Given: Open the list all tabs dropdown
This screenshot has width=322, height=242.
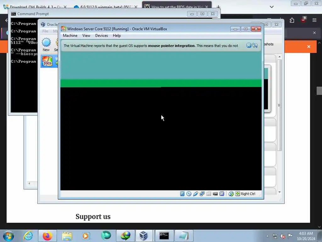Looking at the screenshot, I should pos(271,7).
